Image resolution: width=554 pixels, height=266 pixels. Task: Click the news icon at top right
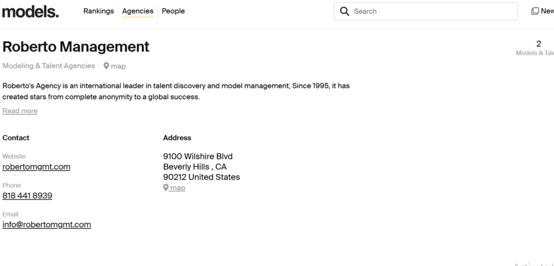[535, 11]
